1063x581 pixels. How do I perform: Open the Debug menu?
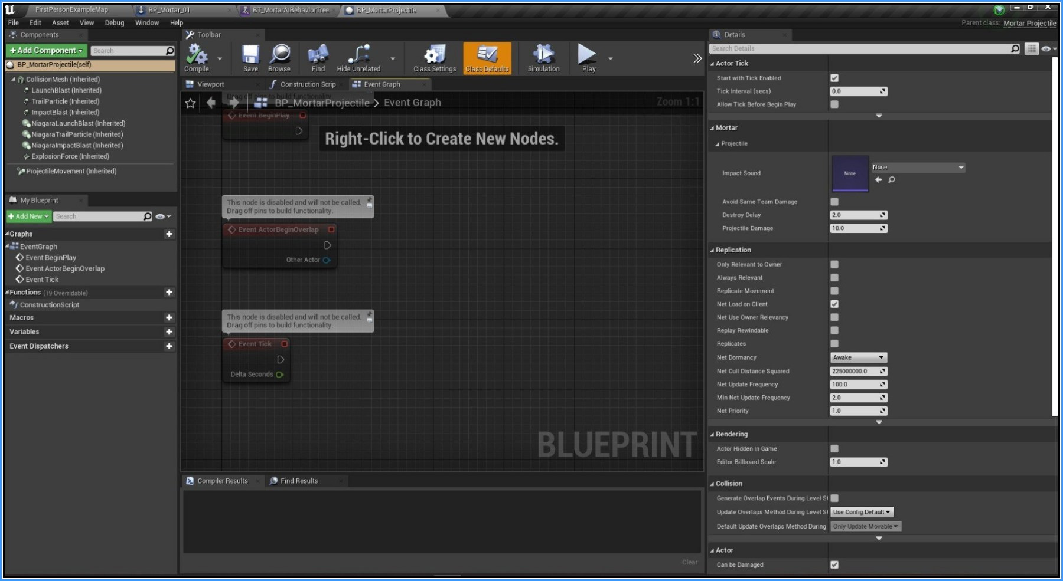[115, 23]
